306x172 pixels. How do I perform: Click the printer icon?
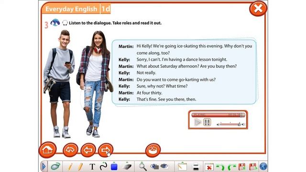(196, 167)
